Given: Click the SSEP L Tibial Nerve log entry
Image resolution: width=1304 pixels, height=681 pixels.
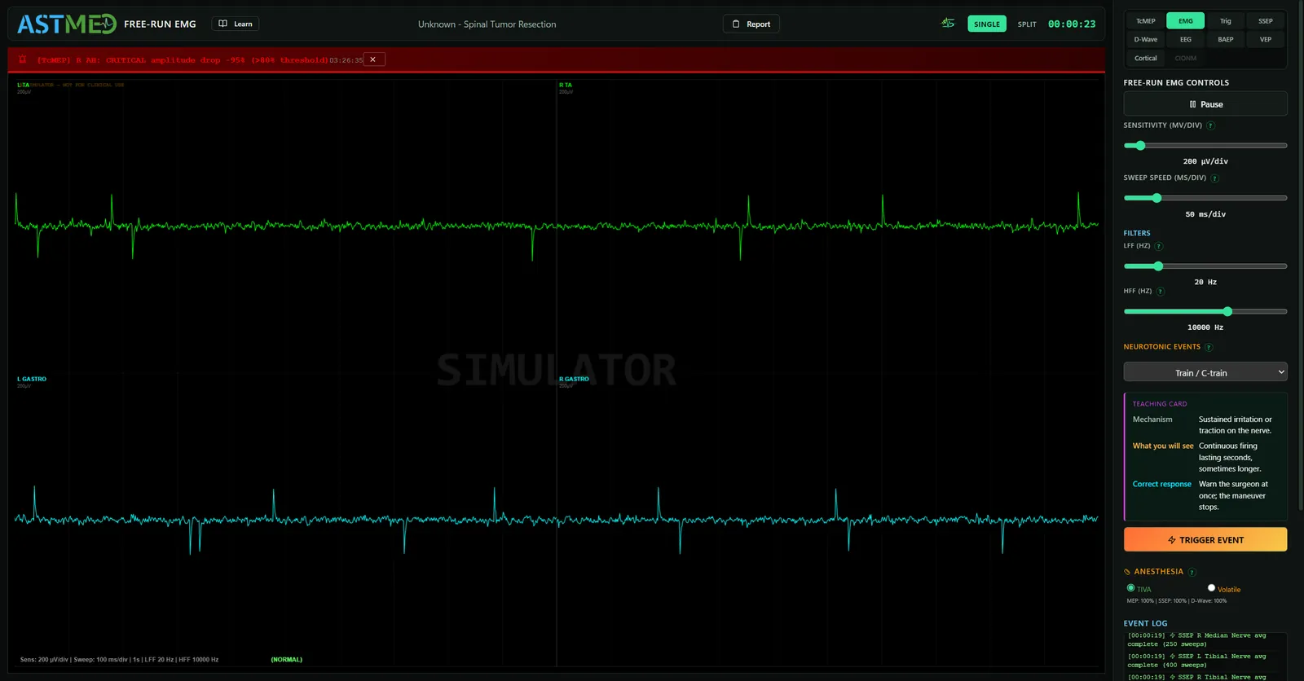Looking at the screenshot, I should pos(1198,661).
